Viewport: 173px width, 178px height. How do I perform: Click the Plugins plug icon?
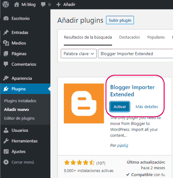pyautogui.click(x=6, y=89)
